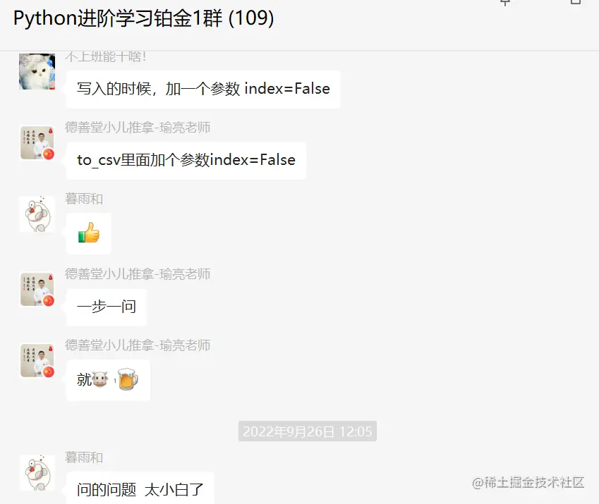599x504 pixels.
Task: Click the timestamp 2022年9月26日 12:05
Action: [x=308, y=431]
